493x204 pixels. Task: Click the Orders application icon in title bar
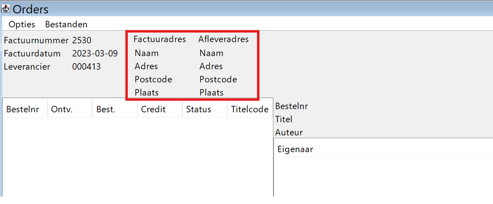[6, 8]
